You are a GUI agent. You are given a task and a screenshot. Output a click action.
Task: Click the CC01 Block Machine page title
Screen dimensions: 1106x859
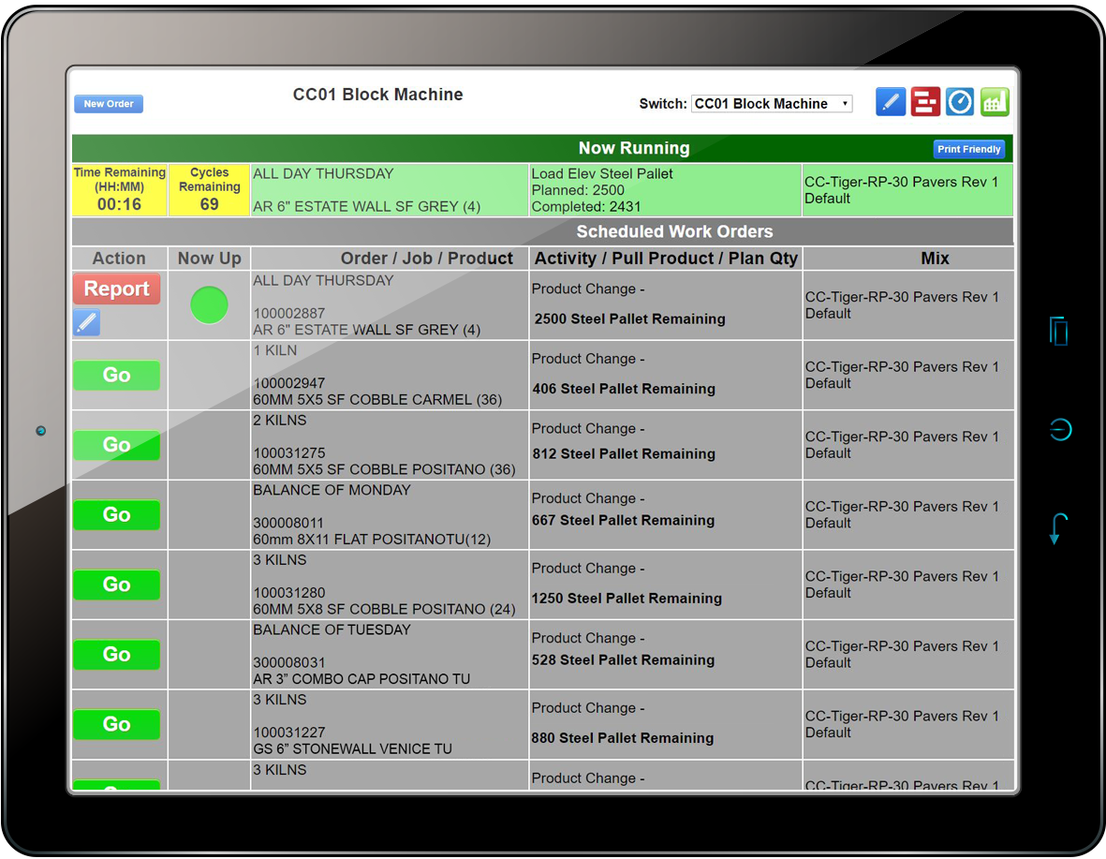[378, 95]
